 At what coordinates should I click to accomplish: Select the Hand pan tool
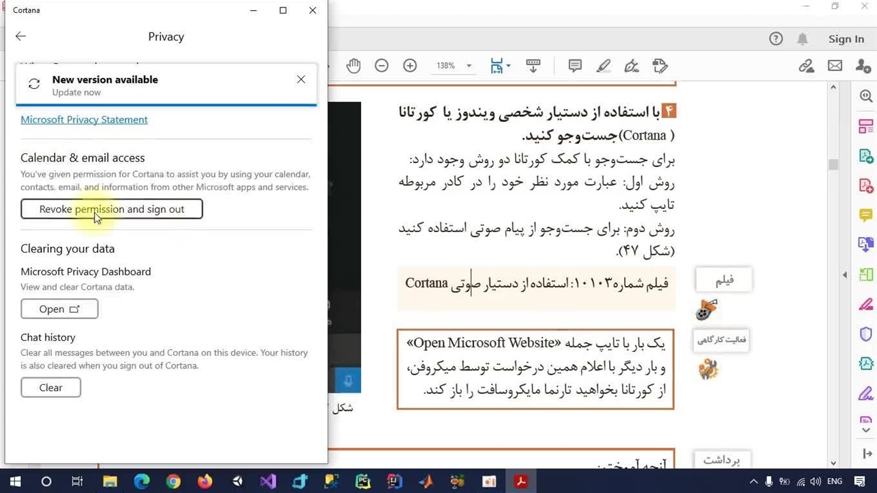click(x=353, y=66)
